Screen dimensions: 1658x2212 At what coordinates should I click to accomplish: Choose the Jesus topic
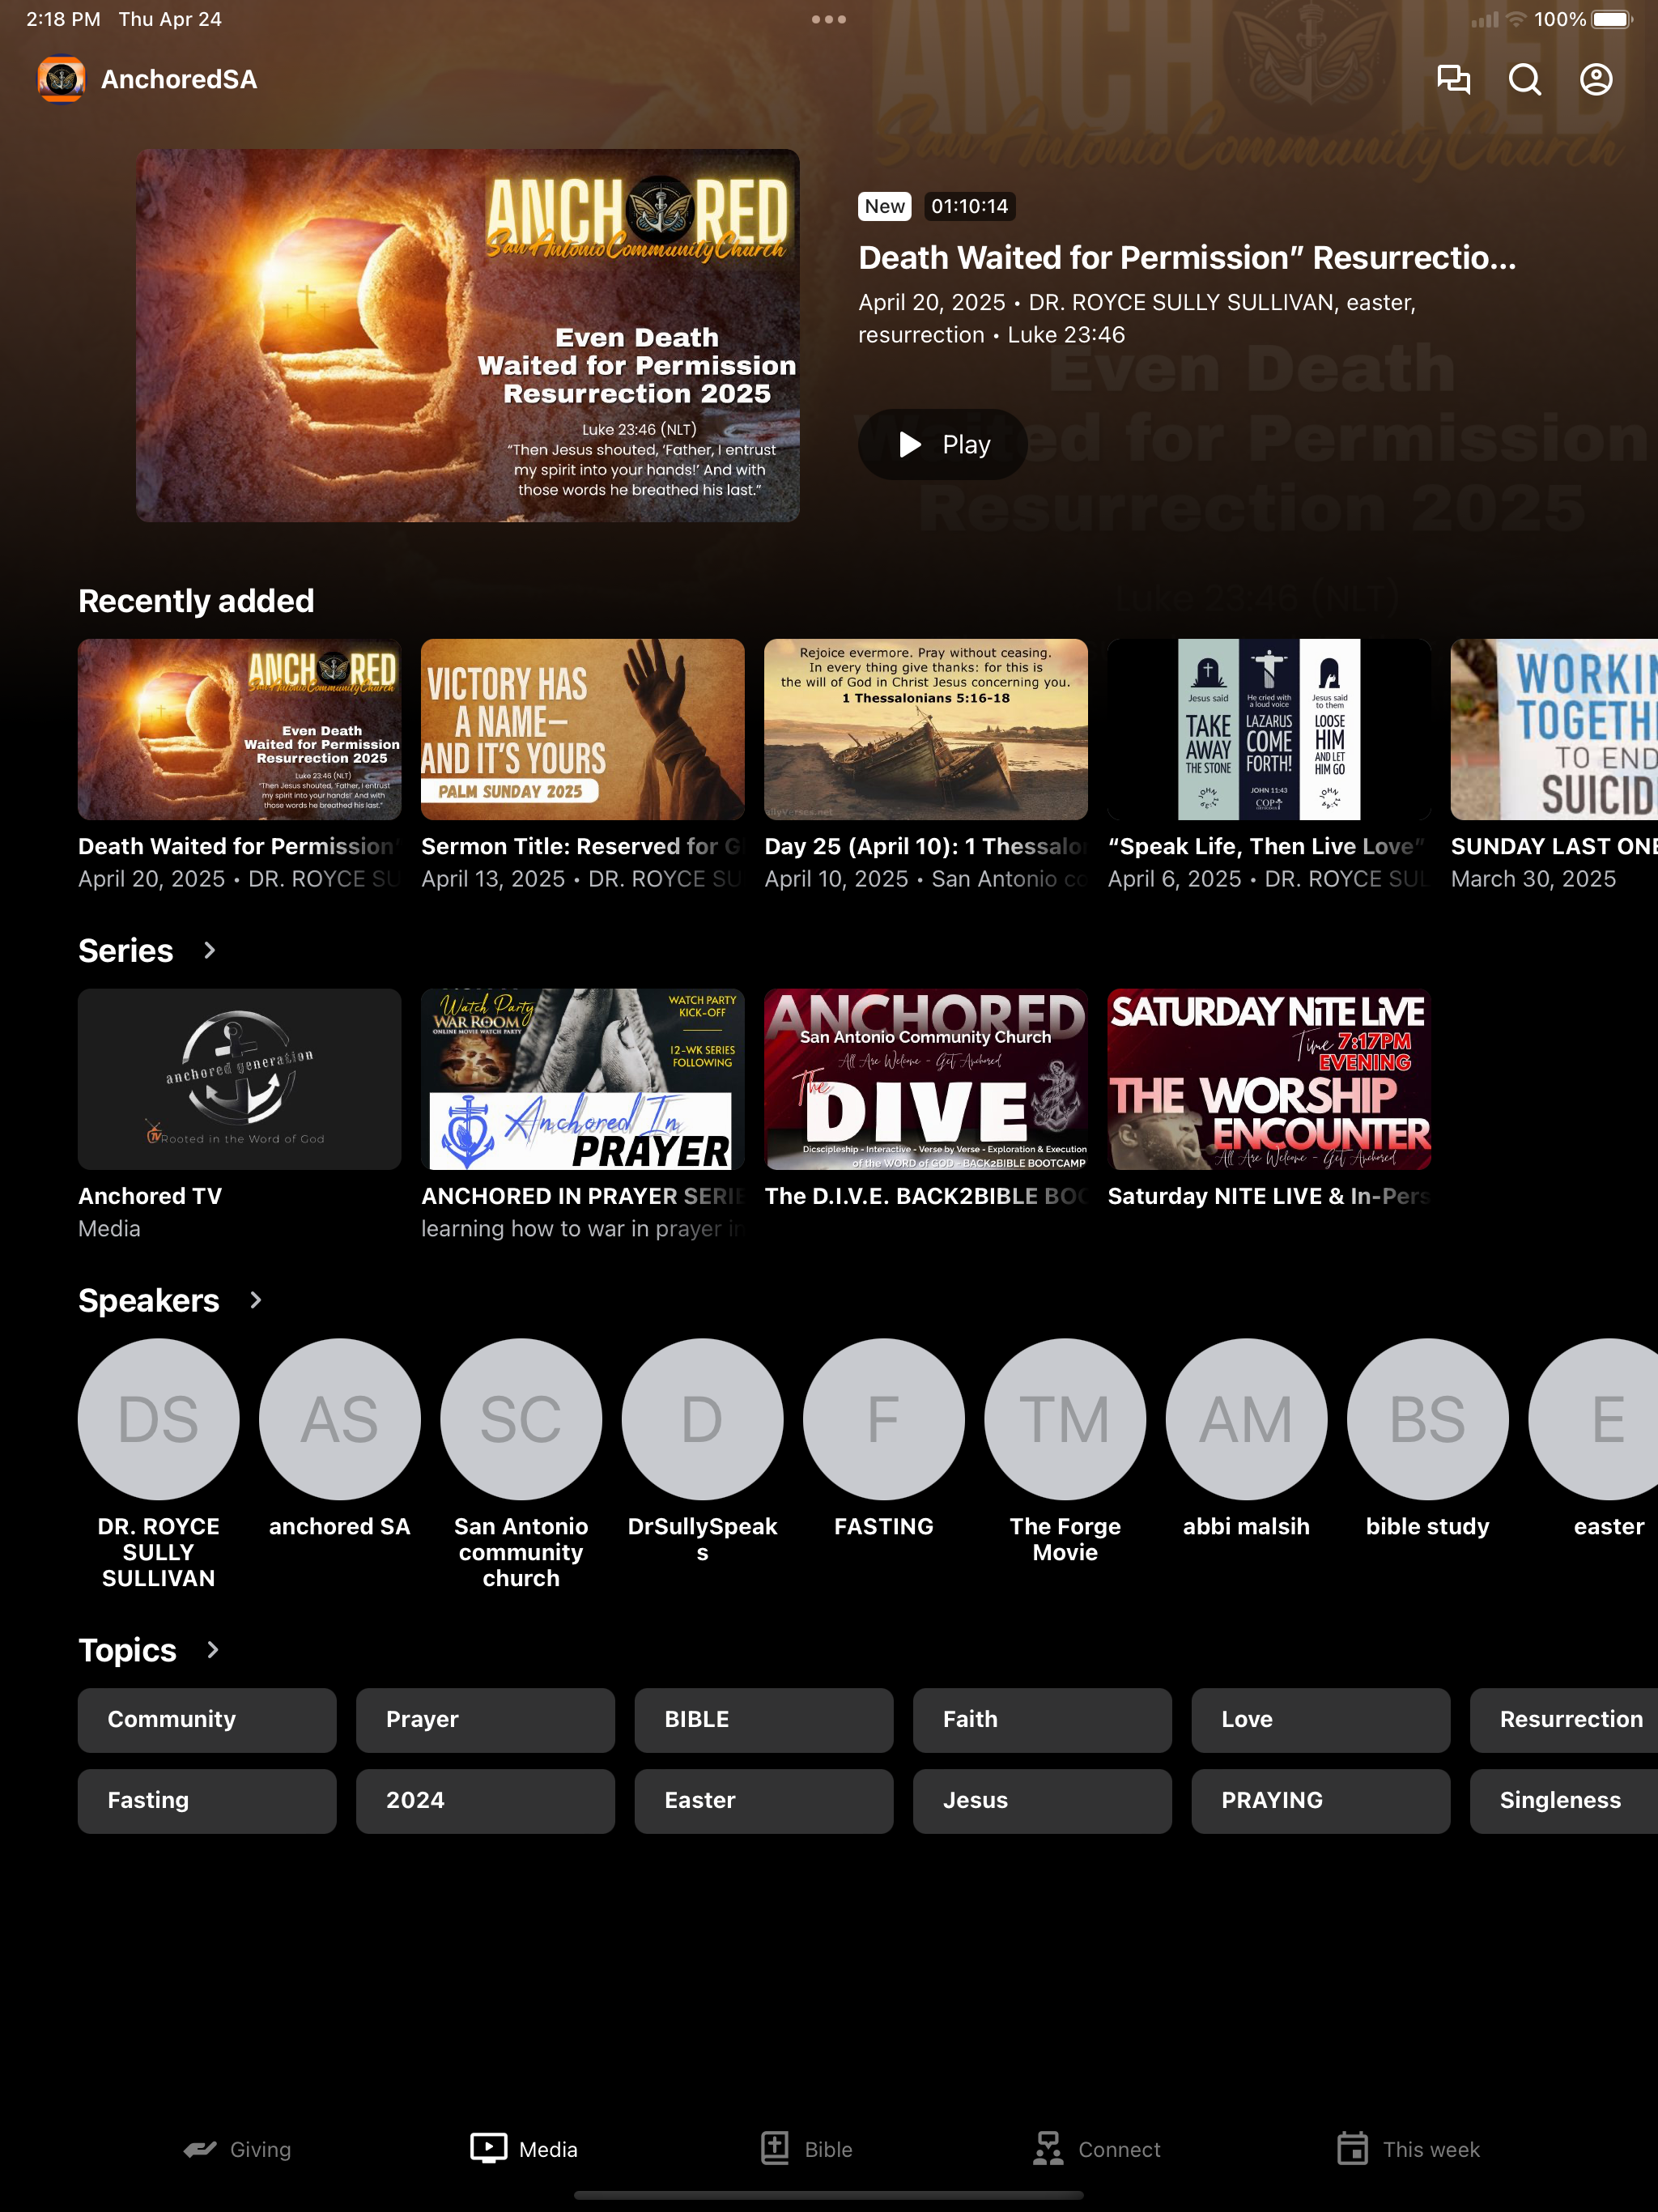pyautogui.click(x=1042, y=1801)
